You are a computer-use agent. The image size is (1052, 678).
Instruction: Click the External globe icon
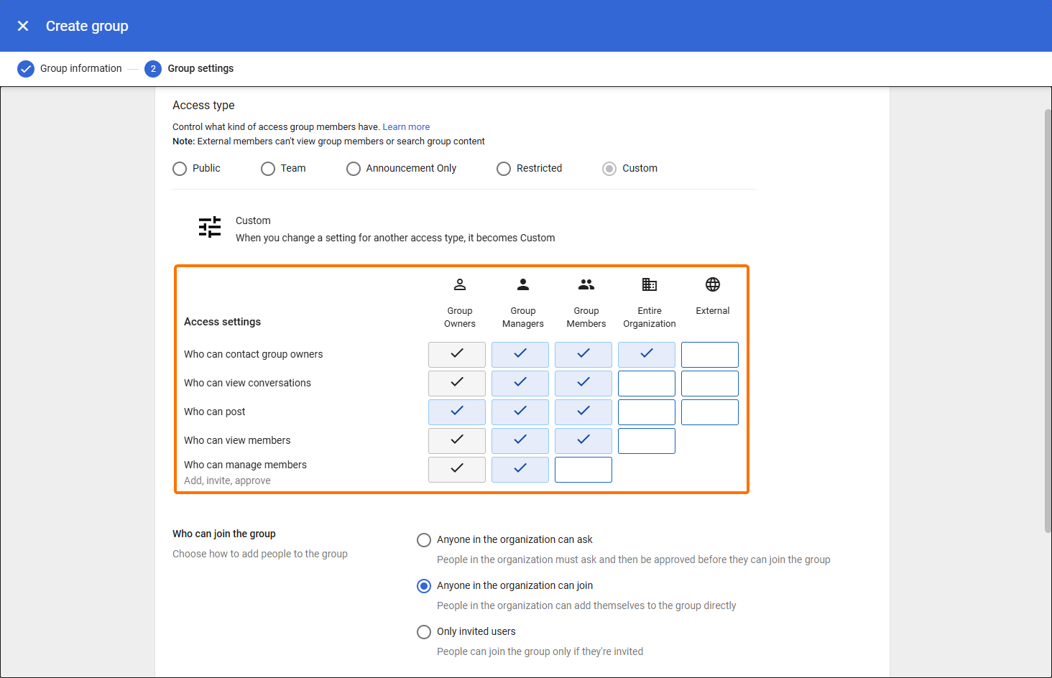coord(713,284)
